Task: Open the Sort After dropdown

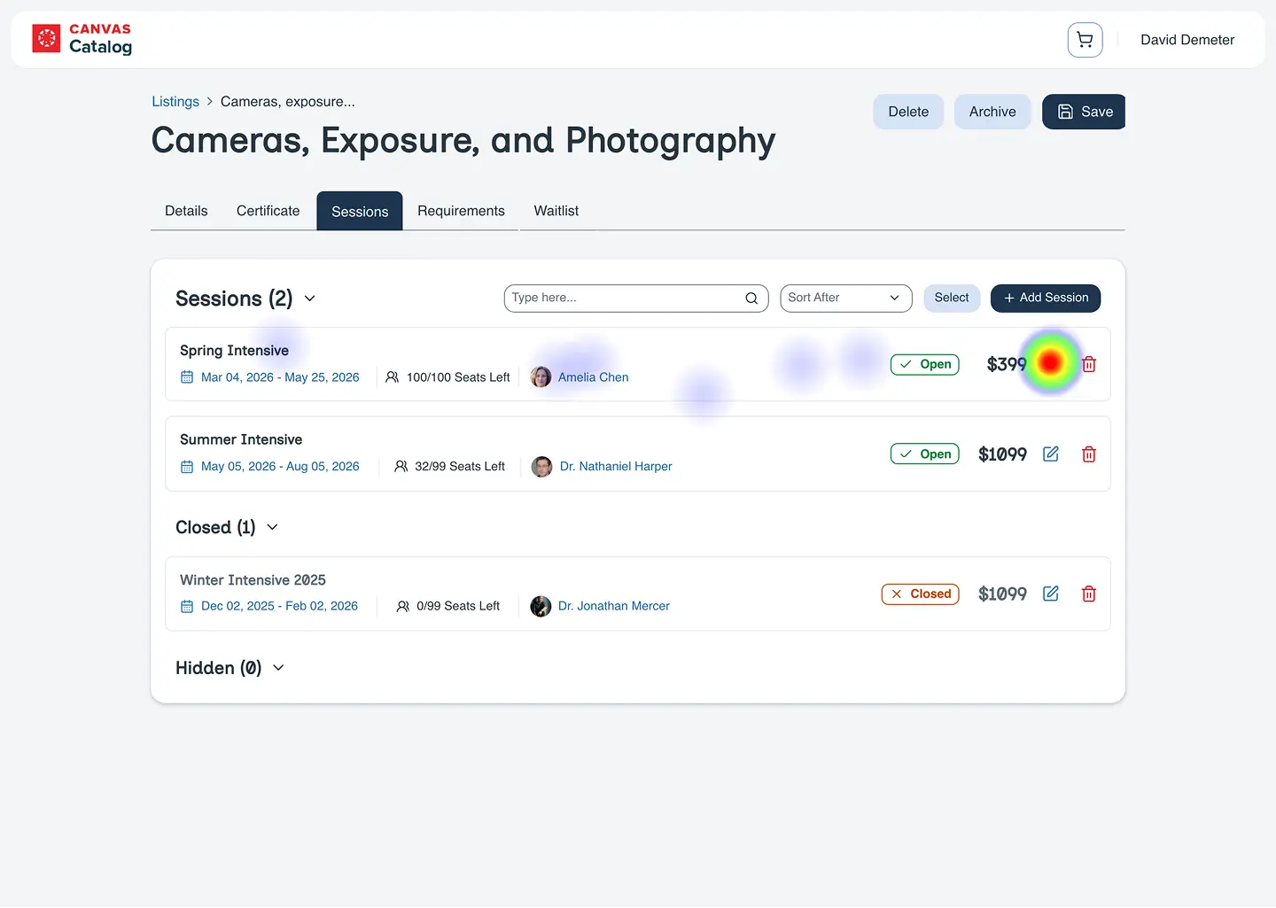Action: [846, 298]
